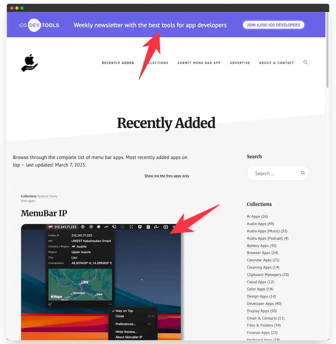Click Join 6,000 iOS Developers button
336x344 pixels.
click(x=273, y=25)
